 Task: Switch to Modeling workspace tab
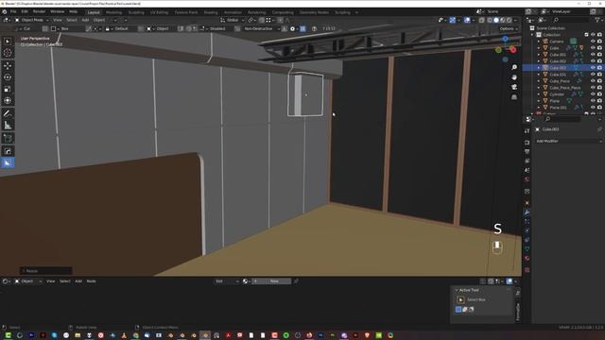pos(113,12)
